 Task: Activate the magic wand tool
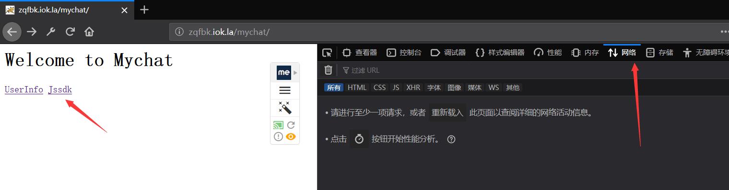click(x=285, y=108)
